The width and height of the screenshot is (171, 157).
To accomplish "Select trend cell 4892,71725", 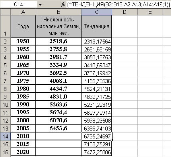I will (97, 97).
